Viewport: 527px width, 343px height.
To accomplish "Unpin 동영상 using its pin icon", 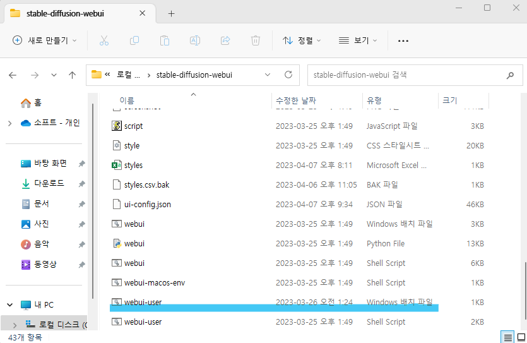I will (81, 265).
